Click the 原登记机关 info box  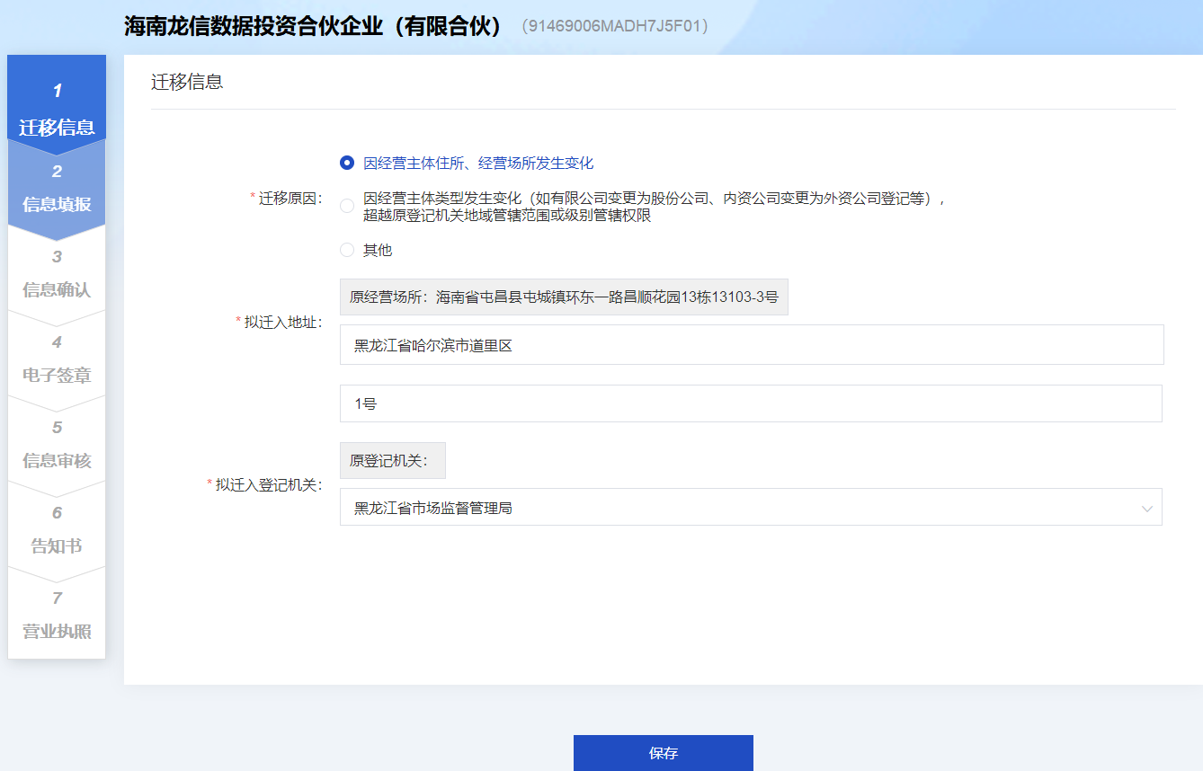pyautogui.click(x=392, y=461)
